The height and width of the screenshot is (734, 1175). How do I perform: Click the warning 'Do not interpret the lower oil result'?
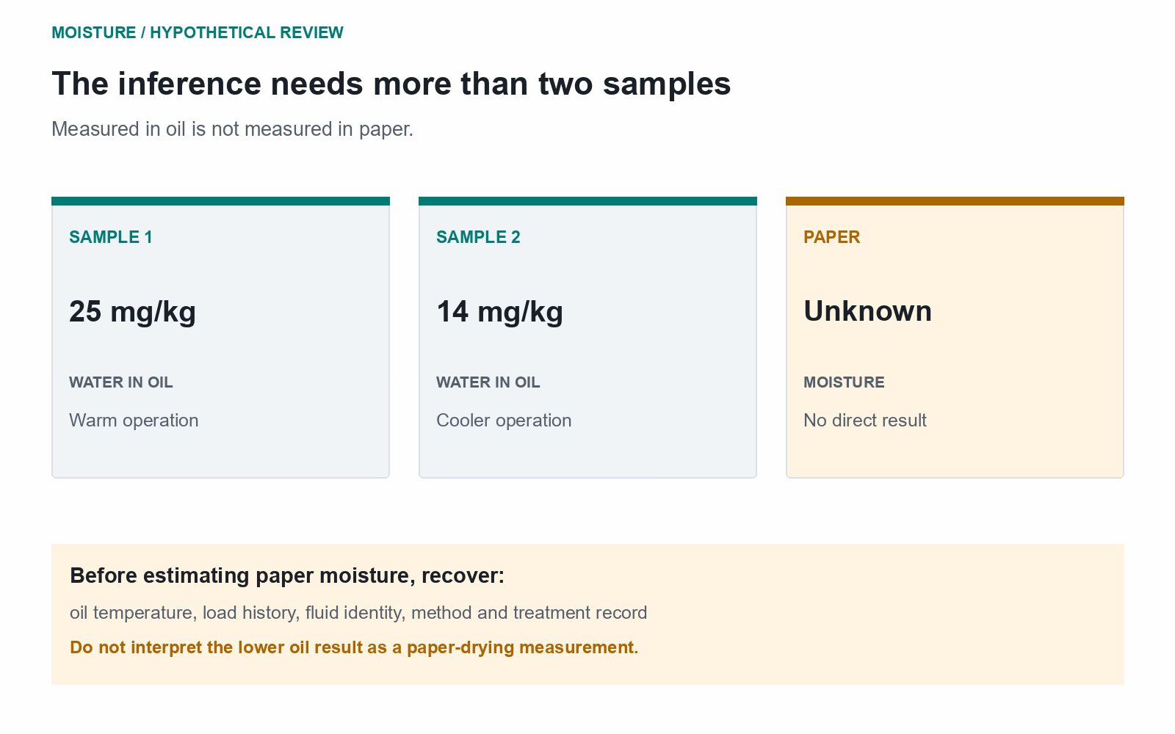point(354,647)
